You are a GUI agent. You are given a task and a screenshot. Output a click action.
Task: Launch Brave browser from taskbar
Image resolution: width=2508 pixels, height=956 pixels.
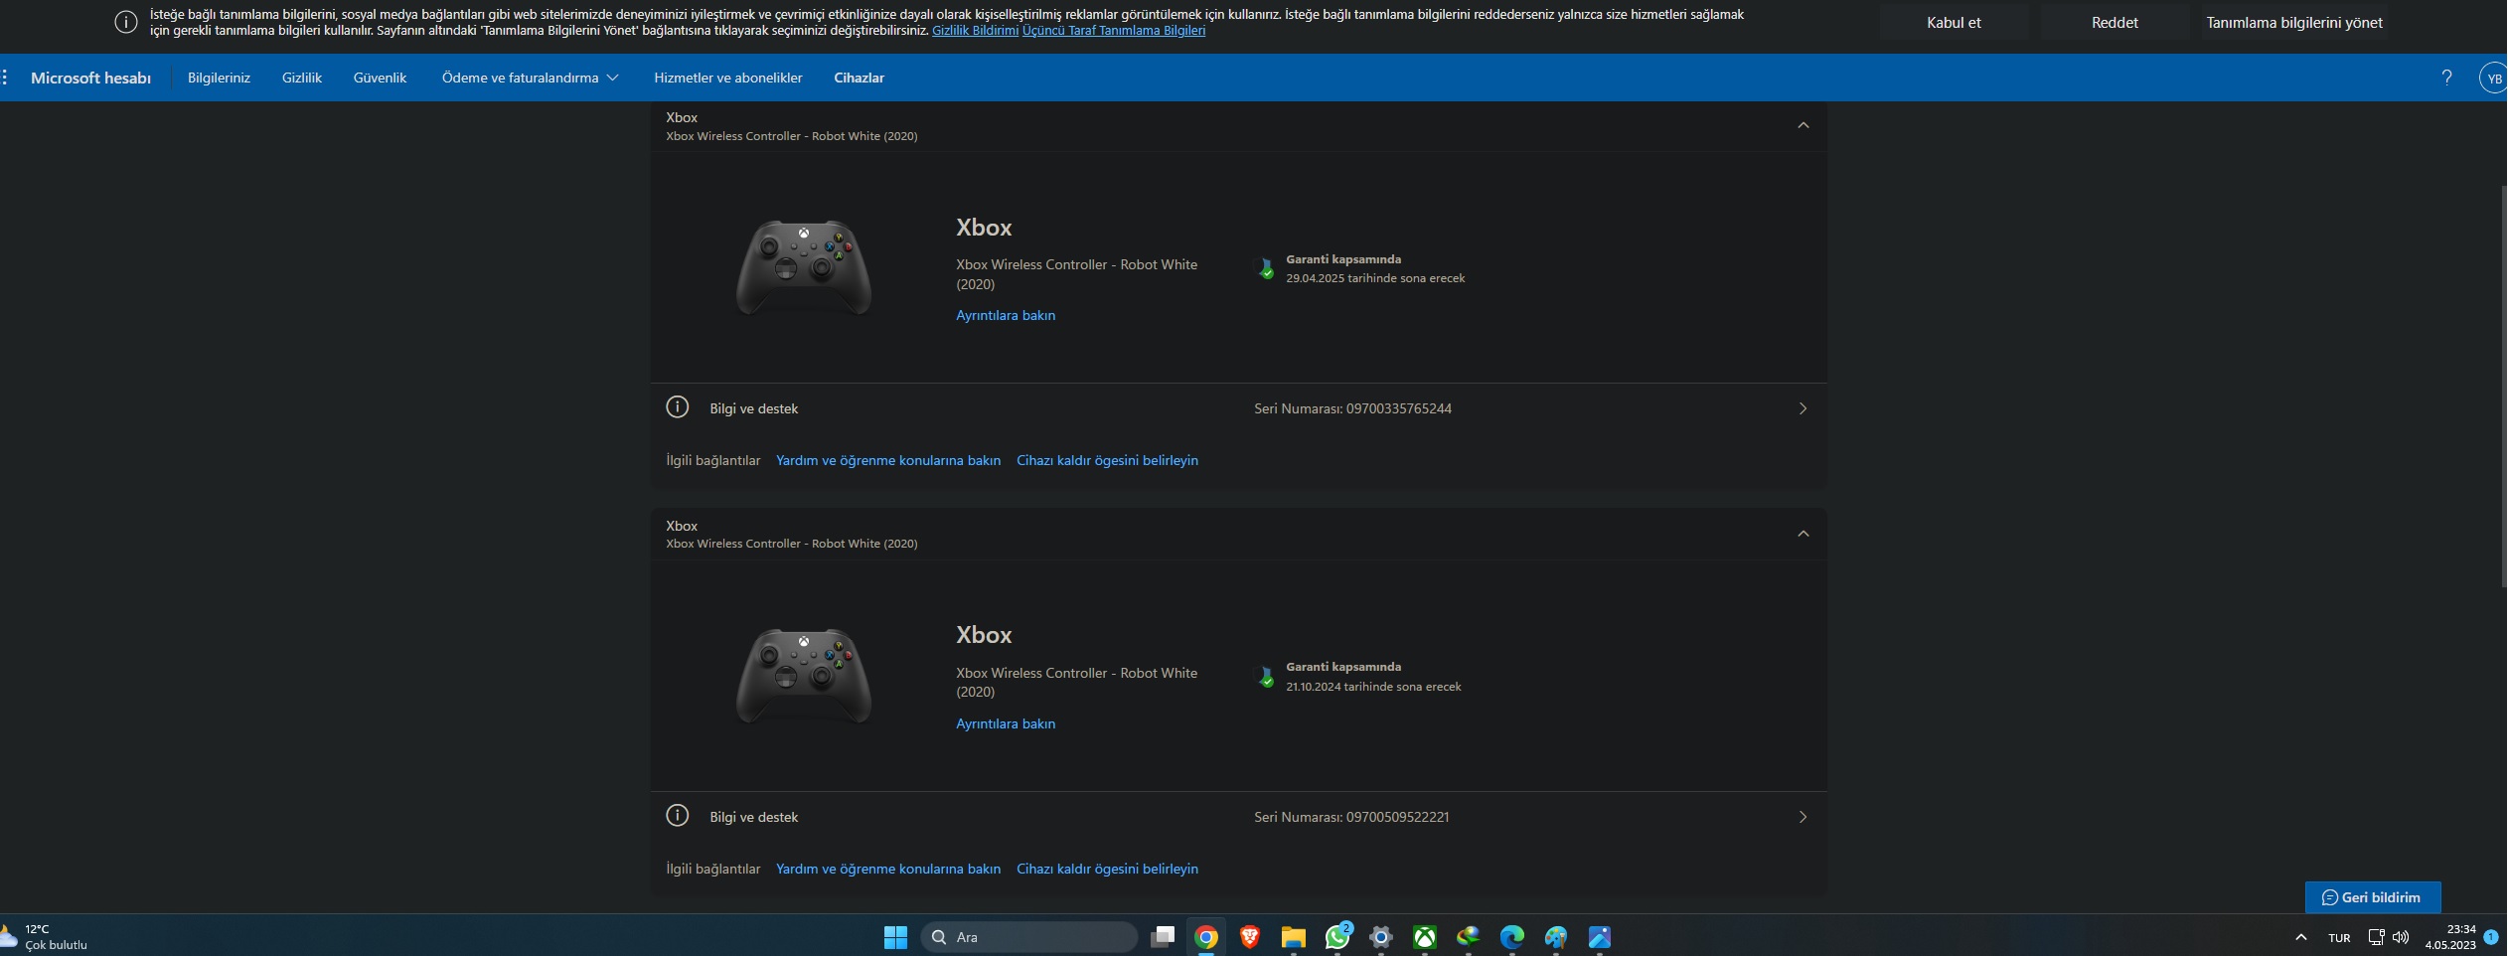[x=1250, y=937]
